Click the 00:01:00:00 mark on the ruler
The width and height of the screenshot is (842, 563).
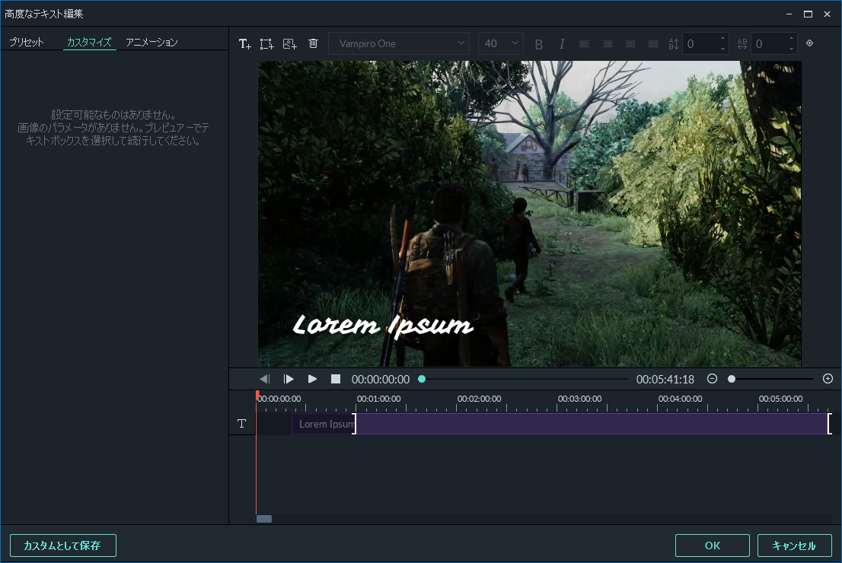click(378, 399)
